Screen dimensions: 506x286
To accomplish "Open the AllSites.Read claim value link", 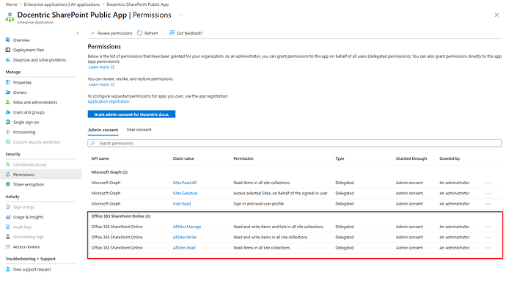I will pyautogui.click(x=184, y=248).
